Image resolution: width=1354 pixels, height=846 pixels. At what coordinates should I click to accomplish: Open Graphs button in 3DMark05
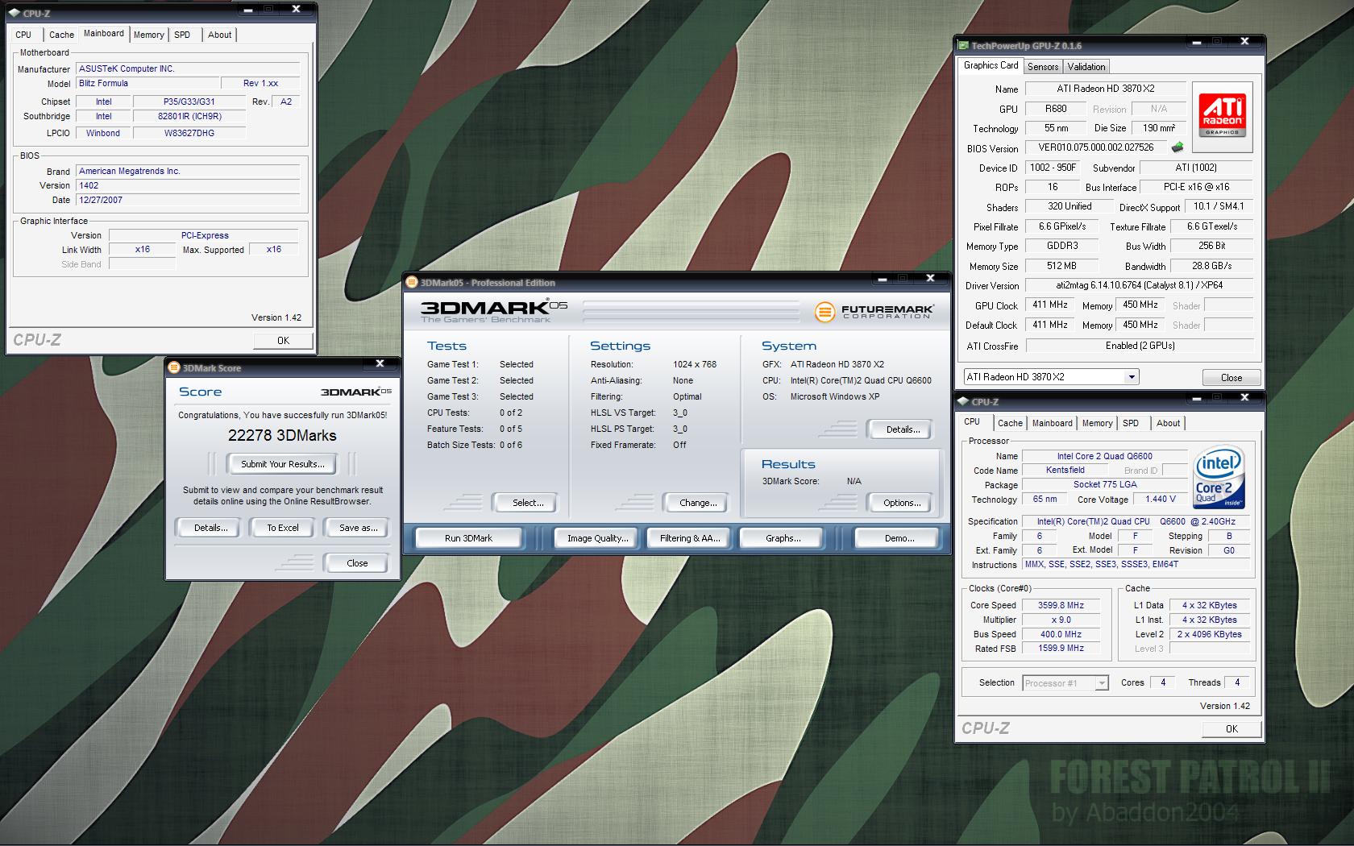[783, 538]
